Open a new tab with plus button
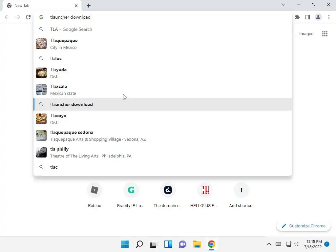This screenshot has height=252, width=336. 89,6
